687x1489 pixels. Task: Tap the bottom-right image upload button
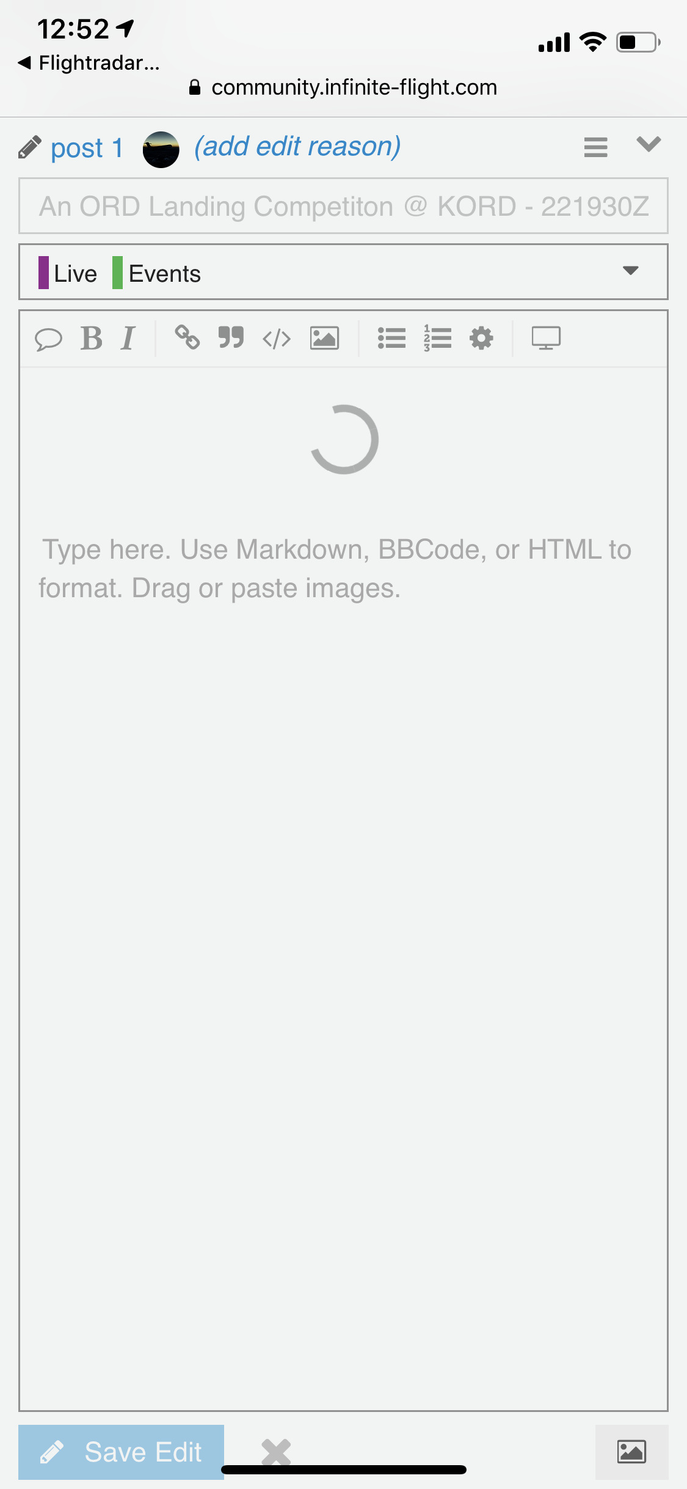pyautogui.click(x=631, y=1452)
